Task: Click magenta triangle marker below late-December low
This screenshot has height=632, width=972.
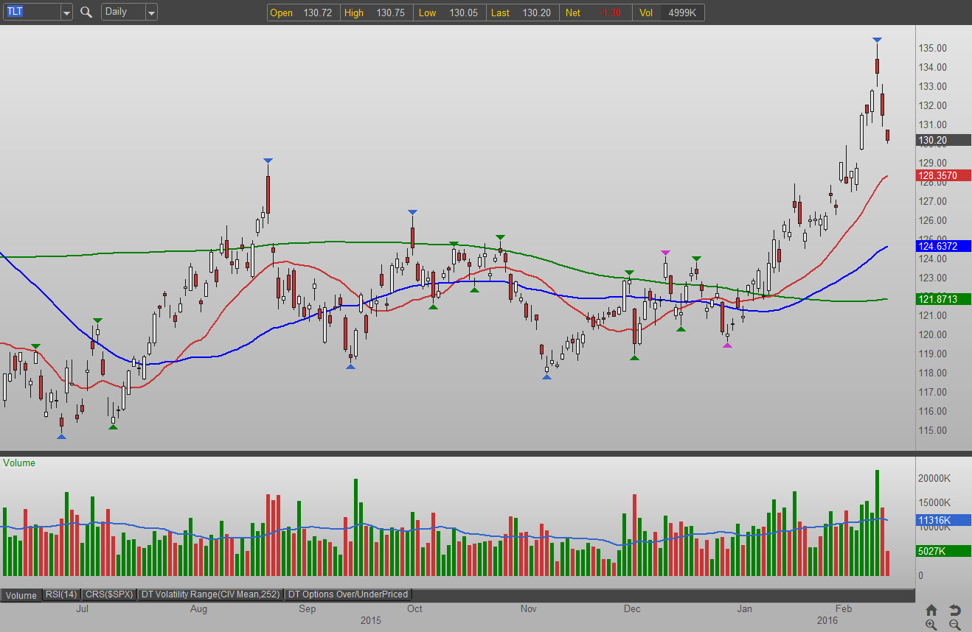Action: coord(727,345)
